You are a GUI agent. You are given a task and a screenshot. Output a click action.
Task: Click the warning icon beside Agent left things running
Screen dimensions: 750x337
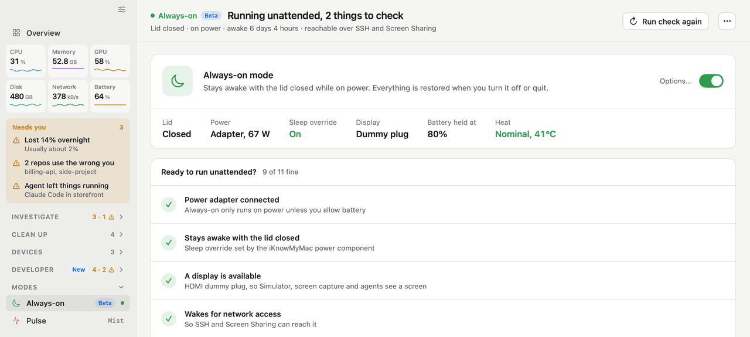tap(16, 186)
